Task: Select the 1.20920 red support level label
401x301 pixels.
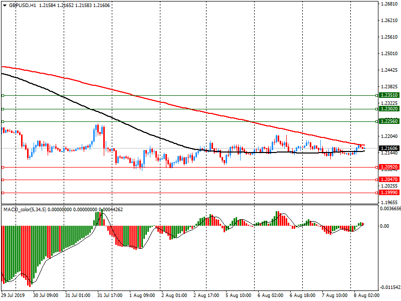Action: (x=389, y=167)
